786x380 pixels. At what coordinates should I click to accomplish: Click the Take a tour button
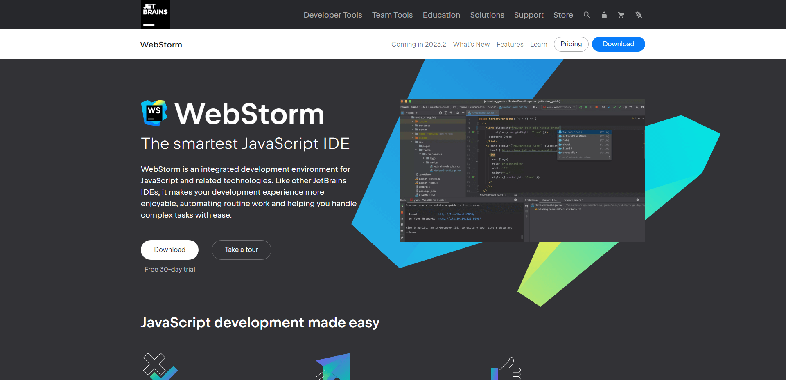pos(241,250)
